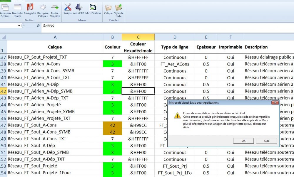Select the orange color cell in row 147

113,125
